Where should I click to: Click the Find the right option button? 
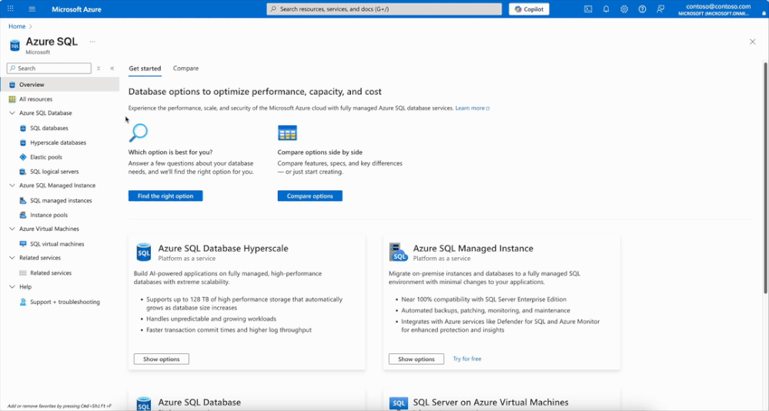[166, 195]
